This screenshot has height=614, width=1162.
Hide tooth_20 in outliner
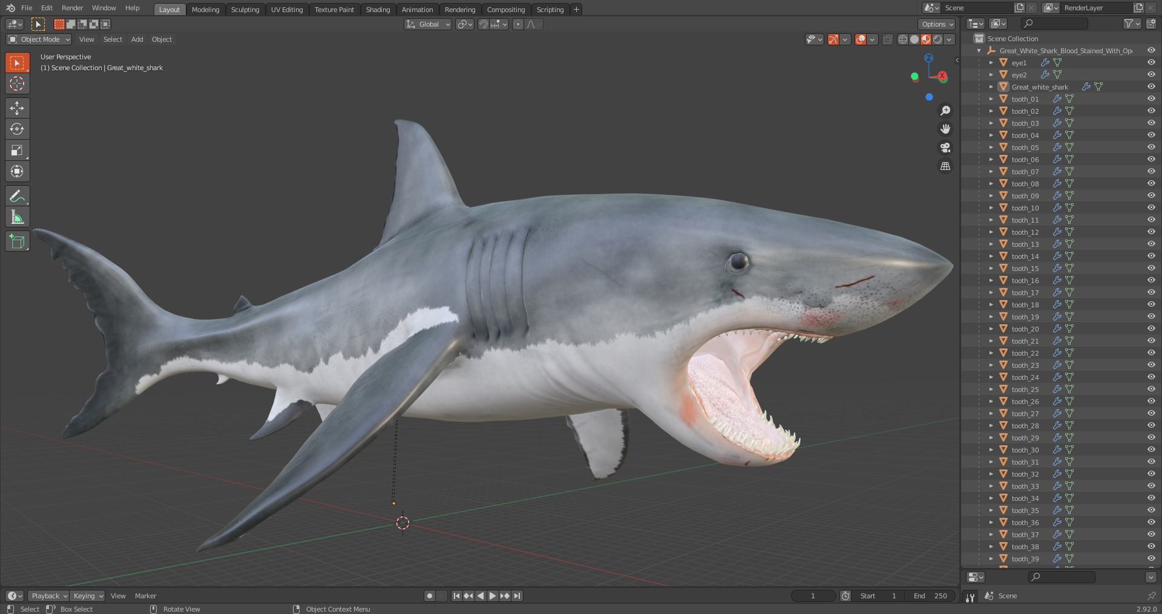coord(1151,328)
